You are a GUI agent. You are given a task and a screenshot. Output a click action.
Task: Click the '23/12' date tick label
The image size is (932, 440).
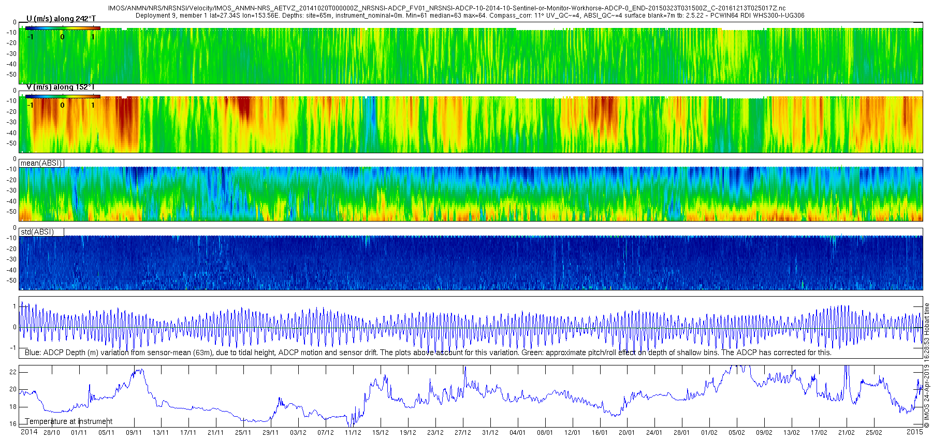[x=435, y=433]
